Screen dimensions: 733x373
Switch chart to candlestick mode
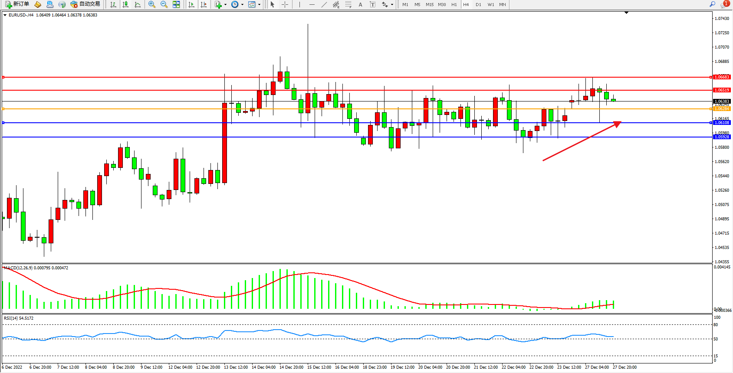click(125, 4)
